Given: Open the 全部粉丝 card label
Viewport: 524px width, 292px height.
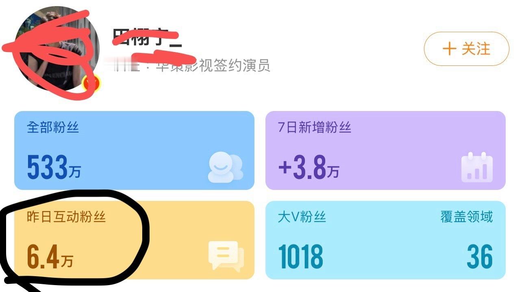Looking at the screenshot, I should (x=53, y=127).
